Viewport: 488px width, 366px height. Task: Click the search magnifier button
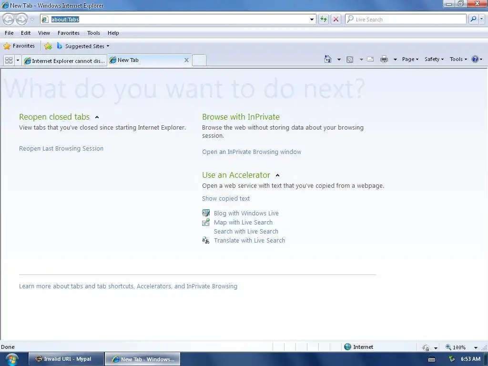[473, 19]
